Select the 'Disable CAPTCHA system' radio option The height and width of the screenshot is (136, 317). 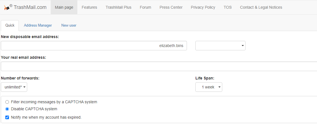point(7,109)
